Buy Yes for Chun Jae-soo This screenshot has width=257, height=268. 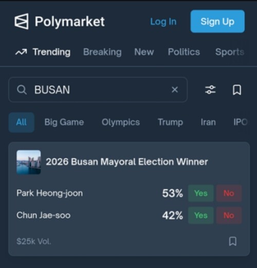point(201,215)
